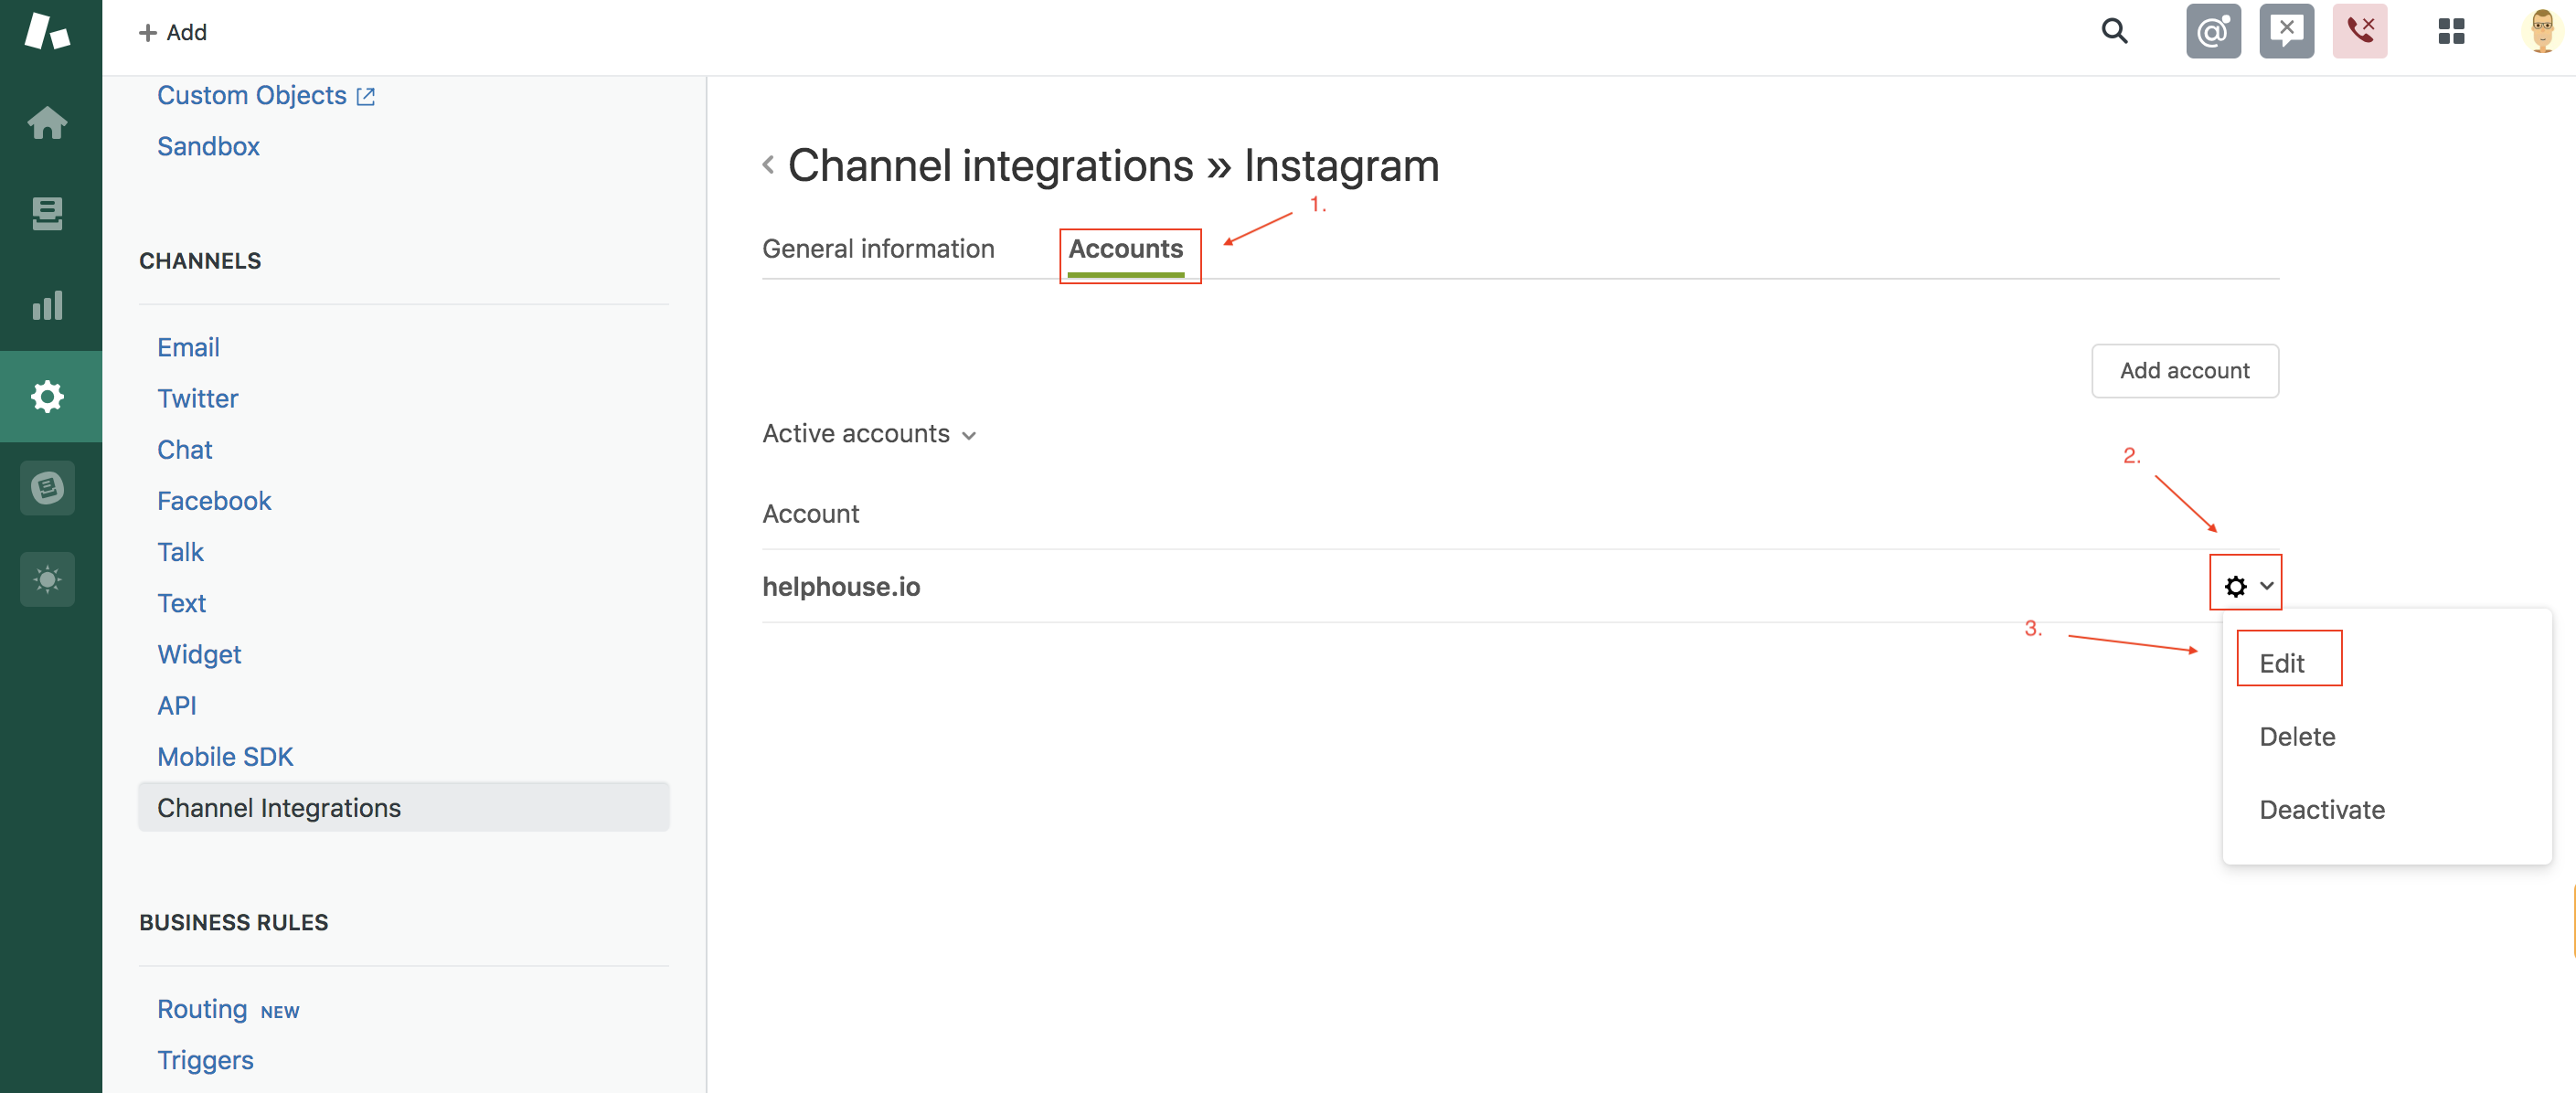
Task: Open the Home dashboard icon
Action: coord(47,123)
